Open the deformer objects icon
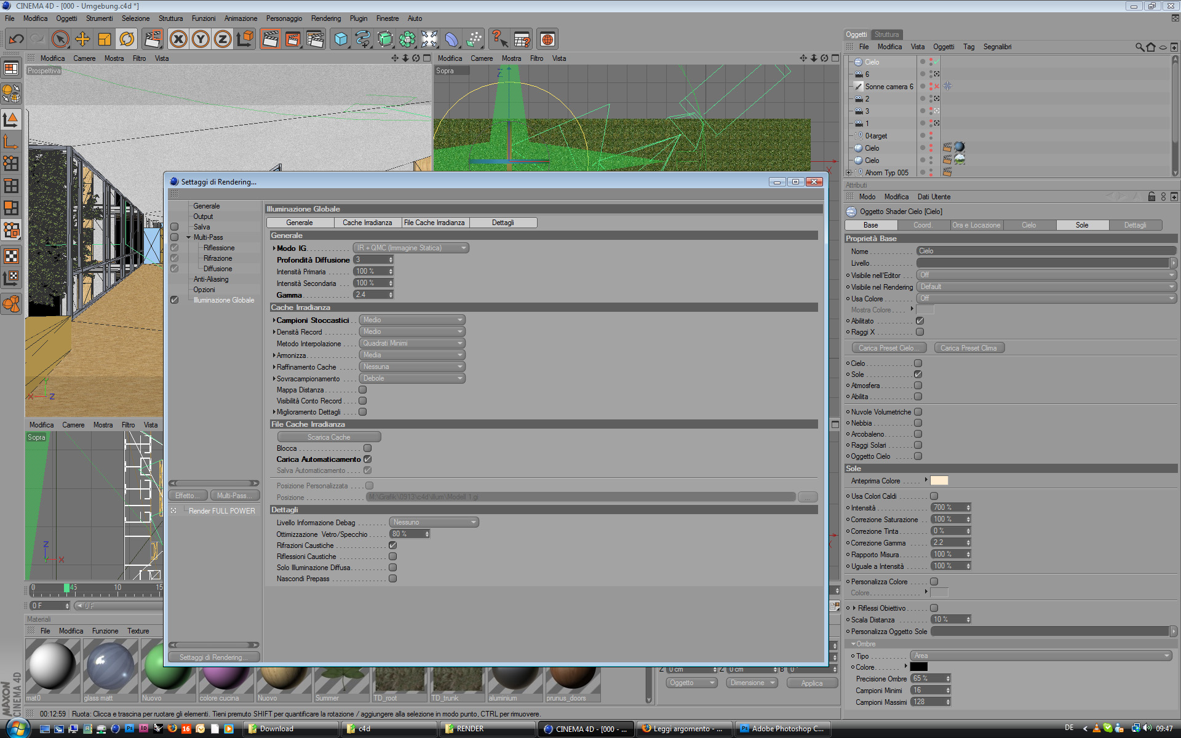The image size is (1181, 738). coord(451,39)
